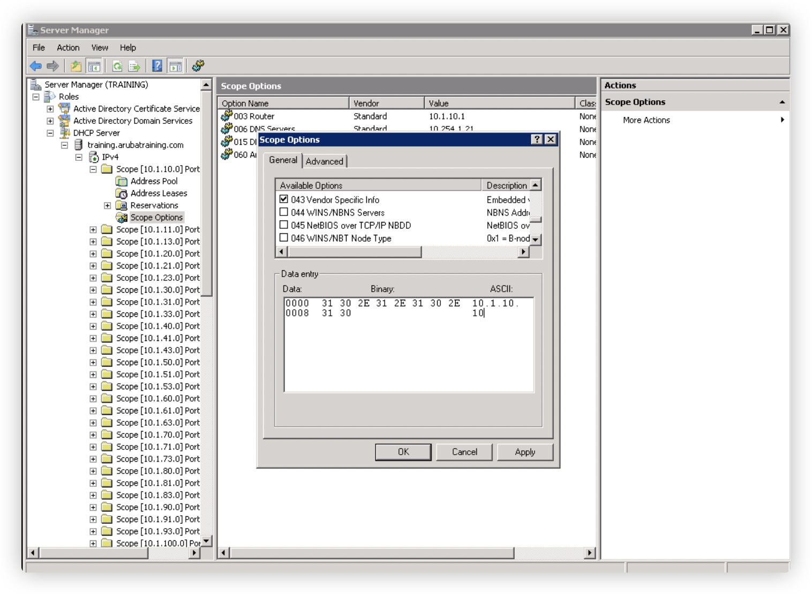Screen dimensions: 812x594
Task: Click the Export List toolbar icon
Action: pyautogui.click(x=134, y=66)
